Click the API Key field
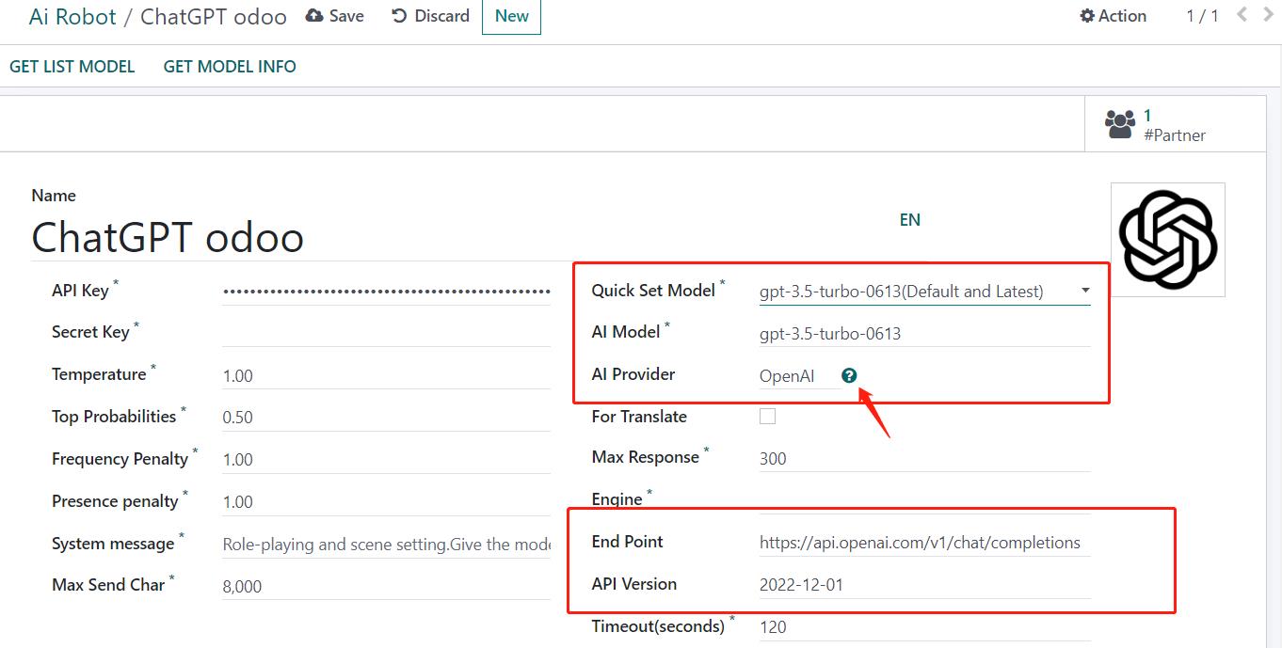The width and height of the screenshot is (1282, 648). point(386,292)
